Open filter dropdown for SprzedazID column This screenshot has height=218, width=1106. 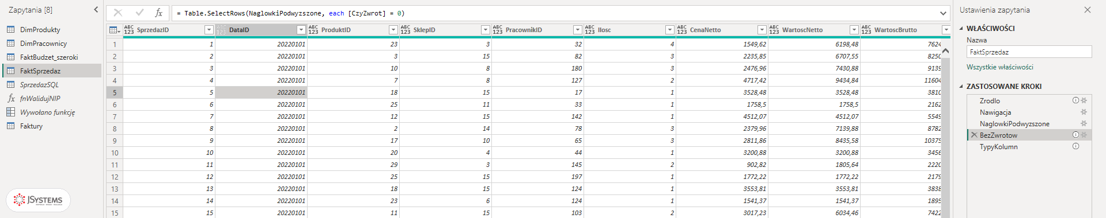[x=209, y=30]
